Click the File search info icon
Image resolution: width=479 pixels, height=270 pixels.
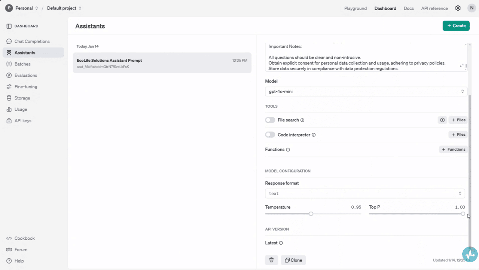pyautogui.click(x=302, y=120)
